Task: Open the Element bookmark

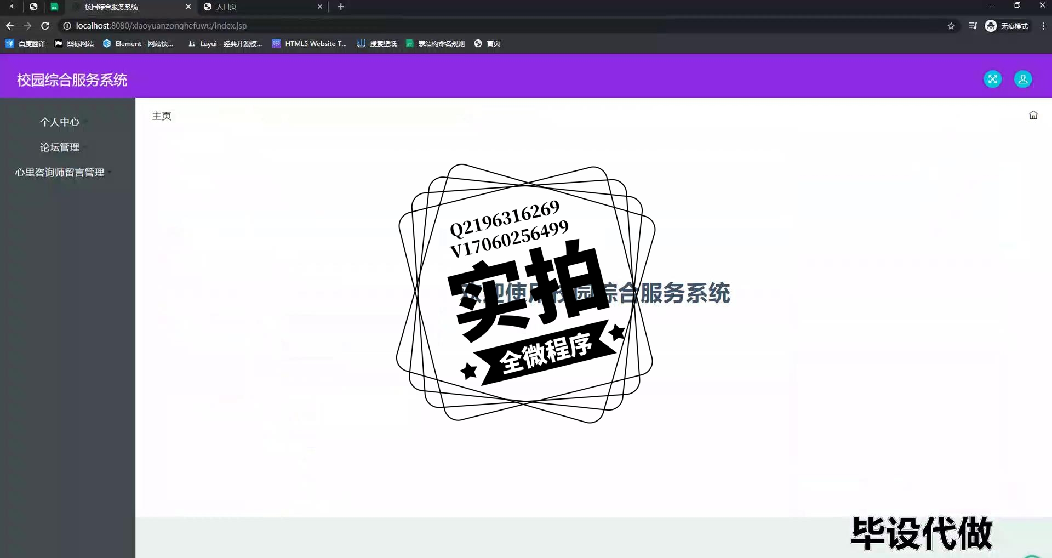Action: [138, 43]
